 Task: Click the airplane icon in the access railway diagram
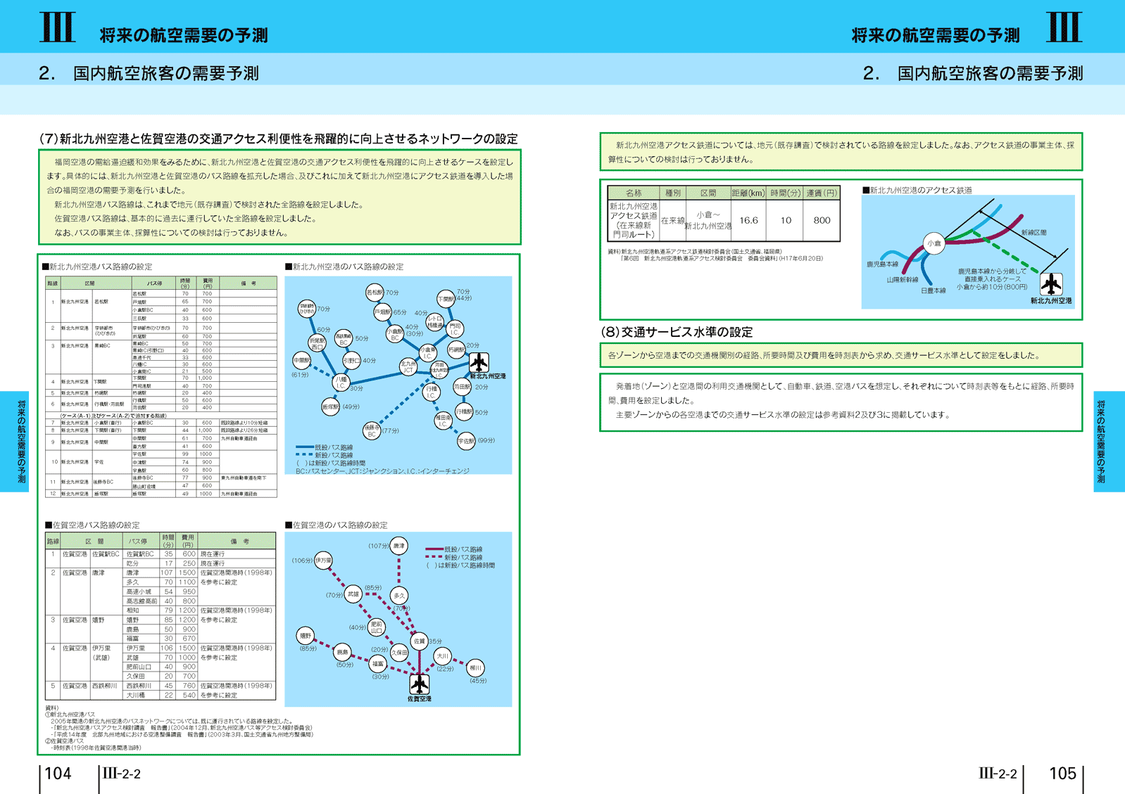(1051, 284)
